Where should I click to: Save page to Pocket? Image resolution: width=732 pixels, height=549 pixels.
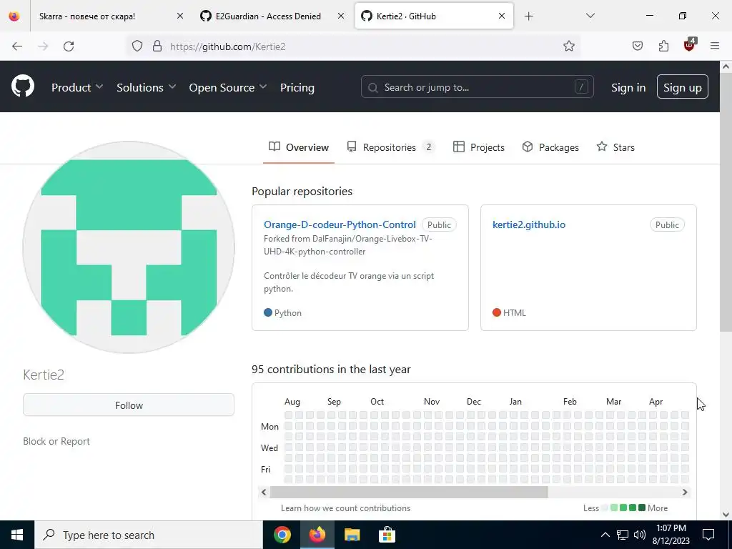[637, 46]
